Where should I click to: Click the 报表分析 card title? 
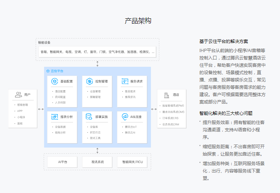click(x=67, y=117)
